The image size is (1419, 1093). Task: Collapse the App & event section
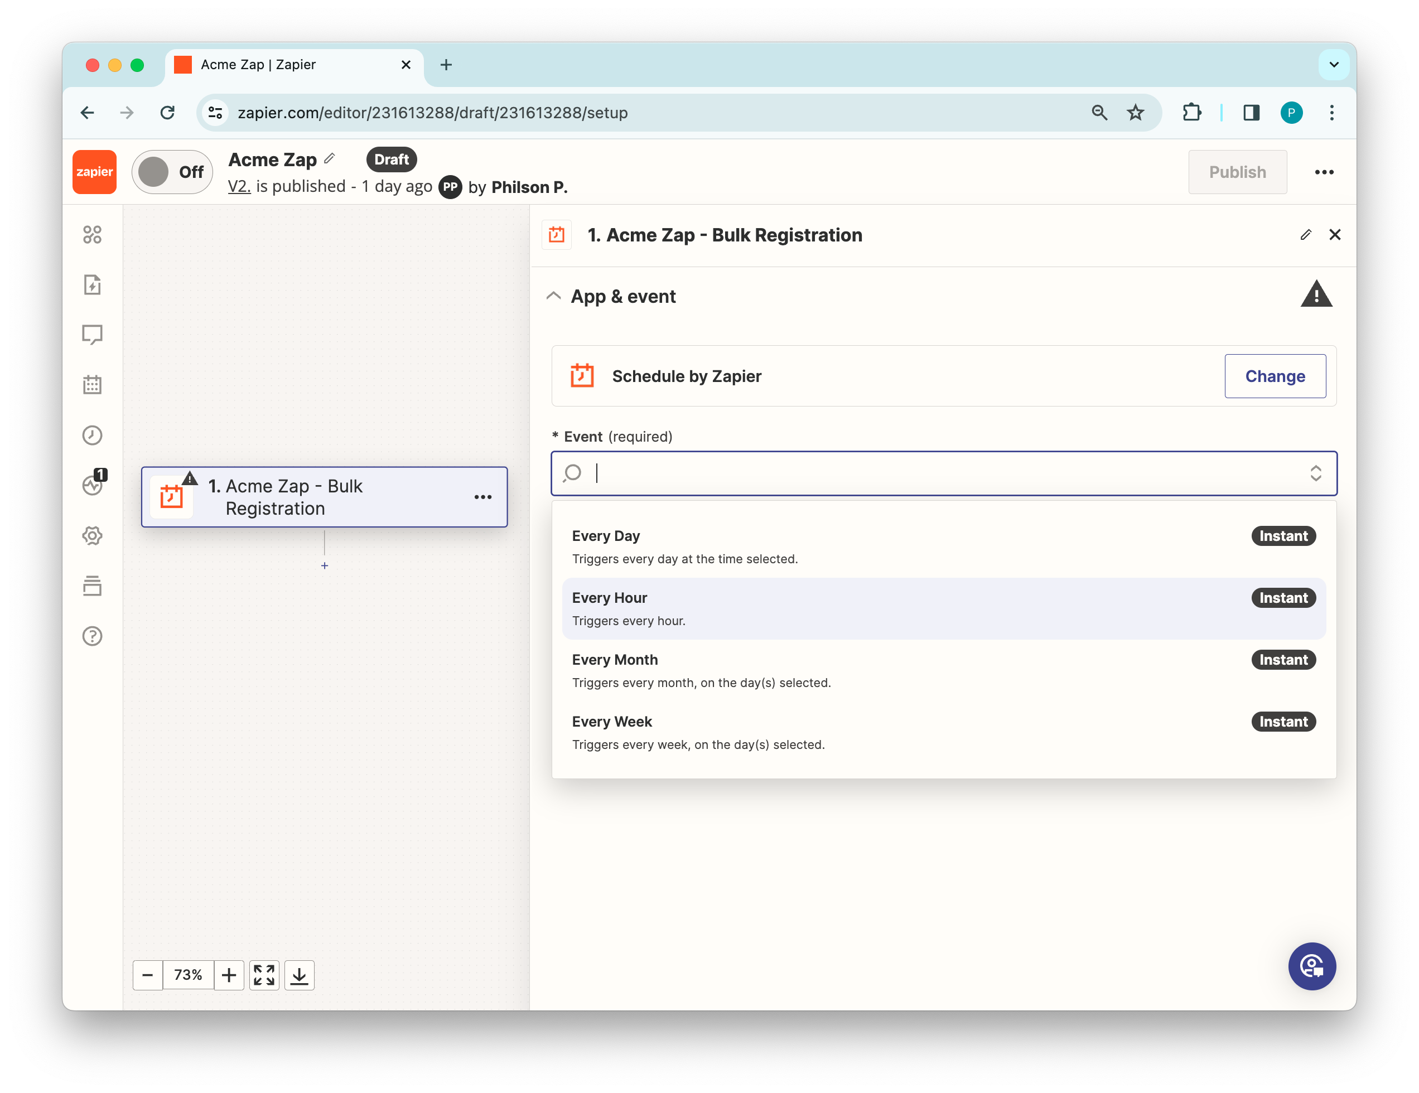pyautogui.click(x=553, y=296)
